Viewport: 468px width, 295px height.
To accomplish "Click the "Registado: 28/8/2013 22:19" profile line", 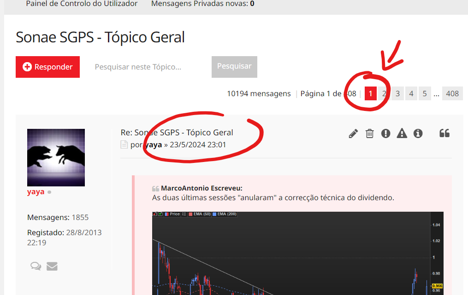I will (x=65, y=237).
